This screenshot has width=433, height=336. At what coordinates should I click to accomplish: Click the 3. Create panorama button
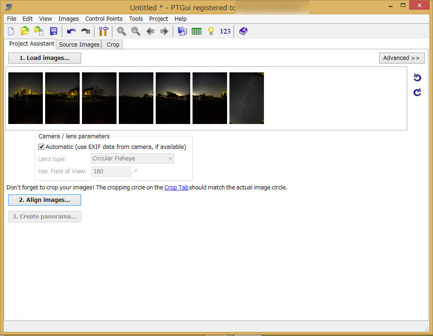click(x=45, y=217)
